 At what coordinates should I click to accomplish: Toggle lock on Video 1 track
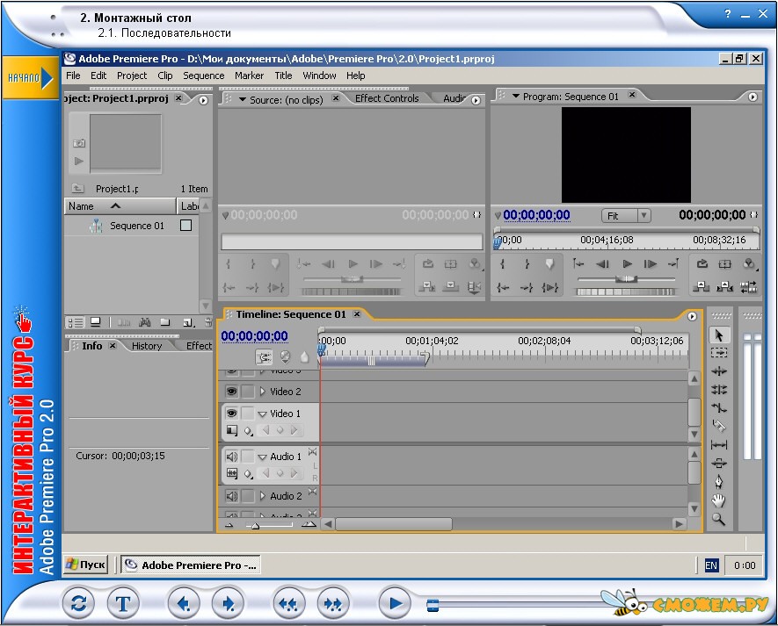(247, 414)
